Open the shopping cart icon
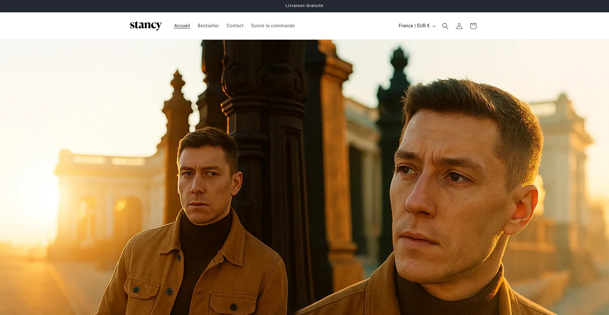 coord(473,26)
